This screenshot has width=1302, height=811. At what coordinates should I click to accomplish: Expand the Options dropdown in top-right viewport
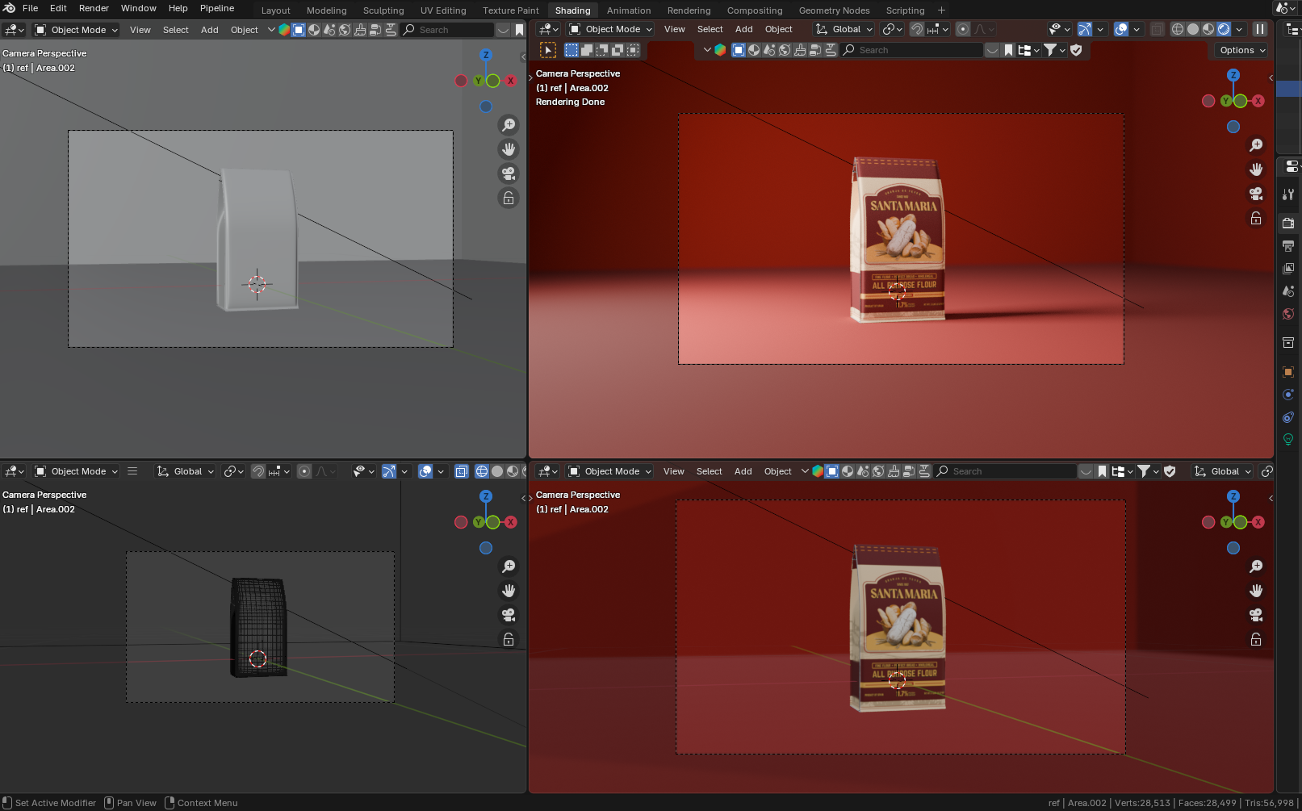(1241, 50)
